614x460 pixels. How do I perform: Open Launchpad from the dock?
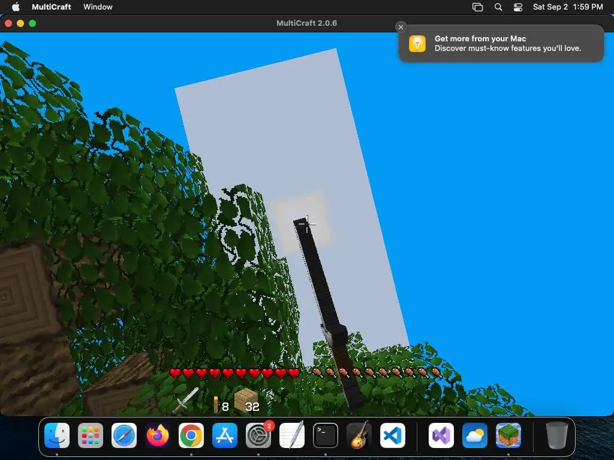pyautogui.click(x=91, y=435)
